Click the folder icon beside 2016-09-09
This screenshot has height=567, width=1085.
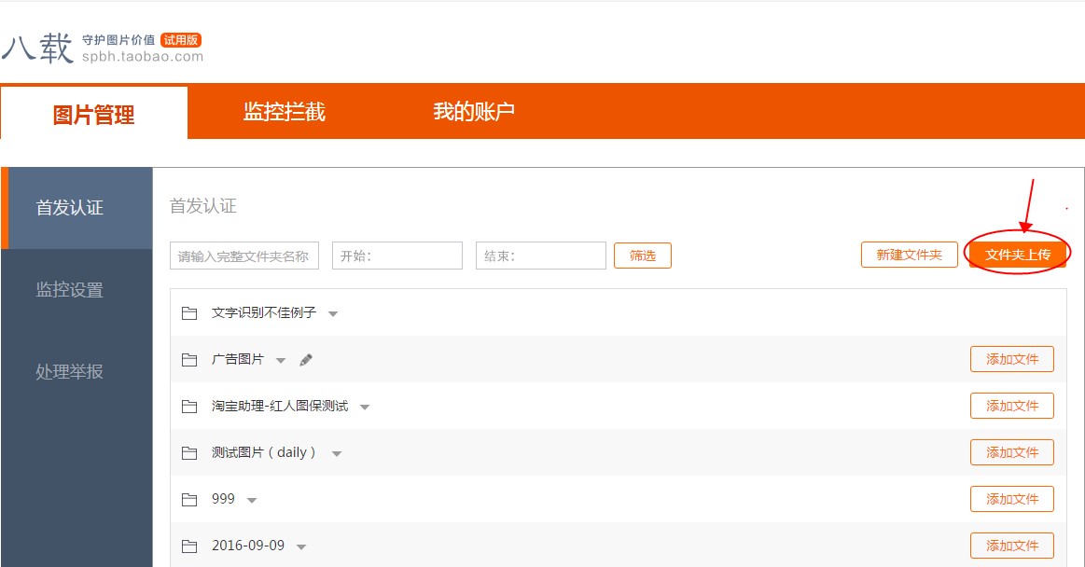tap(188, 546)
